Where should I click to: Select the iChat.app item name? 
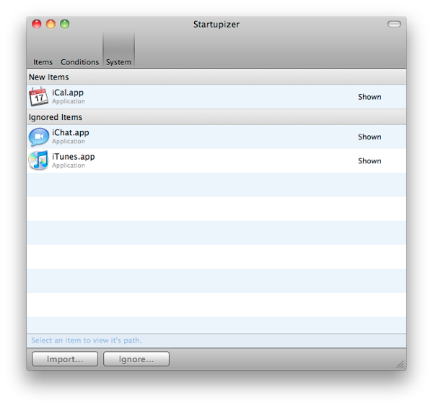pyautogui.click(x=71, y=133)
